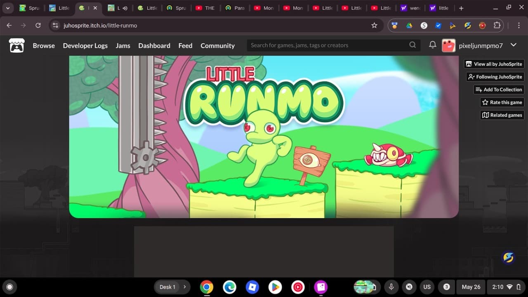Go to Jams
This screenshot has height=297, width=528.
pyautogui.click(x=123, y=45)
